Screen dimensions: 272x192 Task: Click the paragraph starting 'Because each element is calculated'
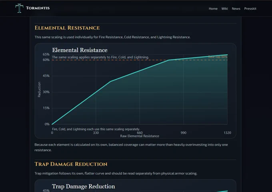click(131, 147)
